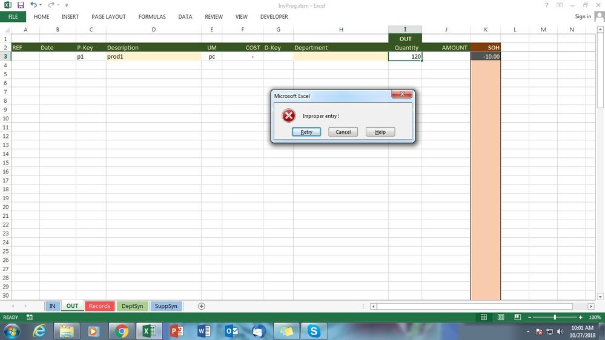Open Ribbon Display Options icon
The image size is (605, 340).
click(560, 5)
